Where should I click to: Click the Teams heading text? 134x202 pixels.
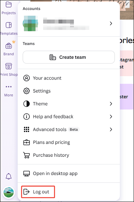(29, 44)
